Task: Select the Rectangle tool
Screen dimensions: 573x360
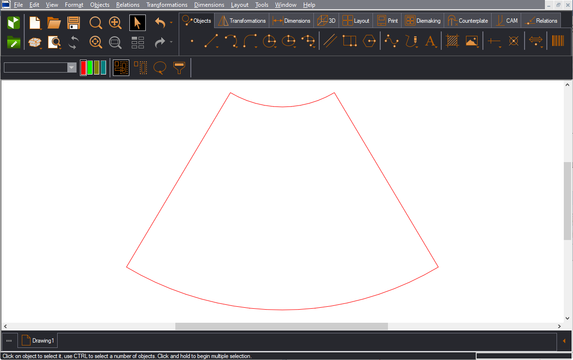Action: pyautogui.click(x=349, y=41)
